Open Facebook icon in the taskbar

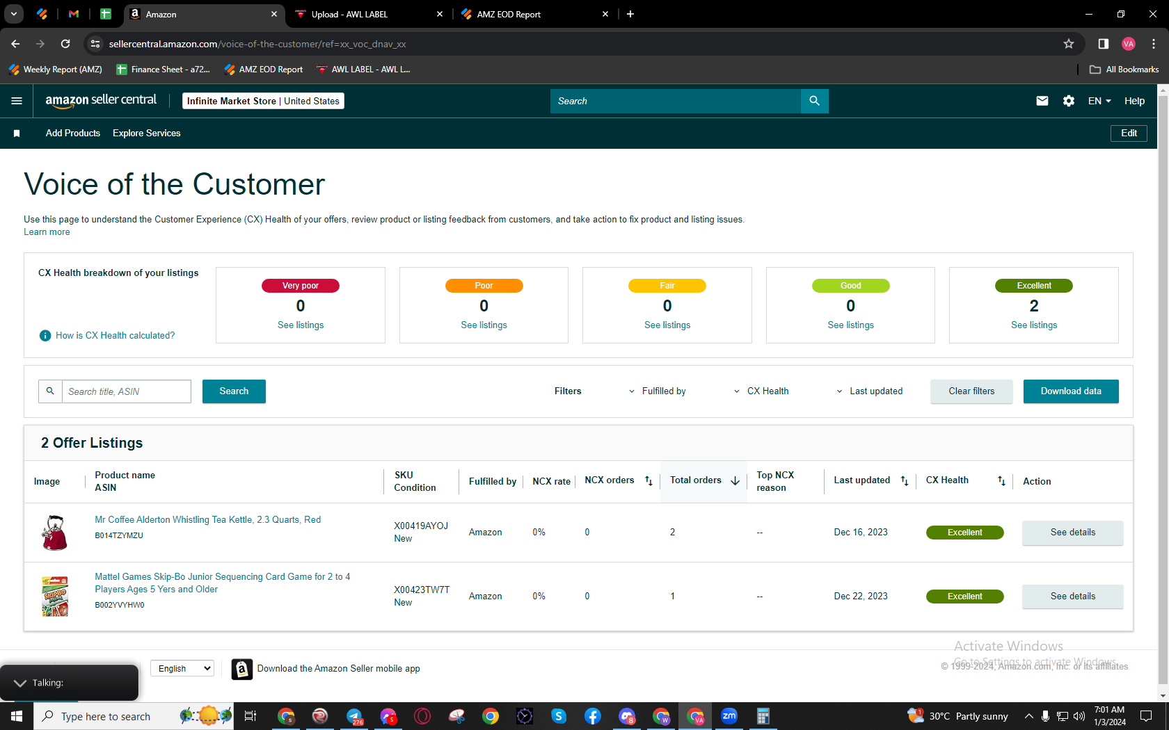click(593, 716)
